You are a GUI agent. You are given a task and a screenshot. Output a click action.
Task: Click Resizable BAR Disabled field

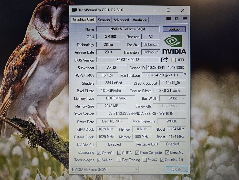[x=173, y=144]
